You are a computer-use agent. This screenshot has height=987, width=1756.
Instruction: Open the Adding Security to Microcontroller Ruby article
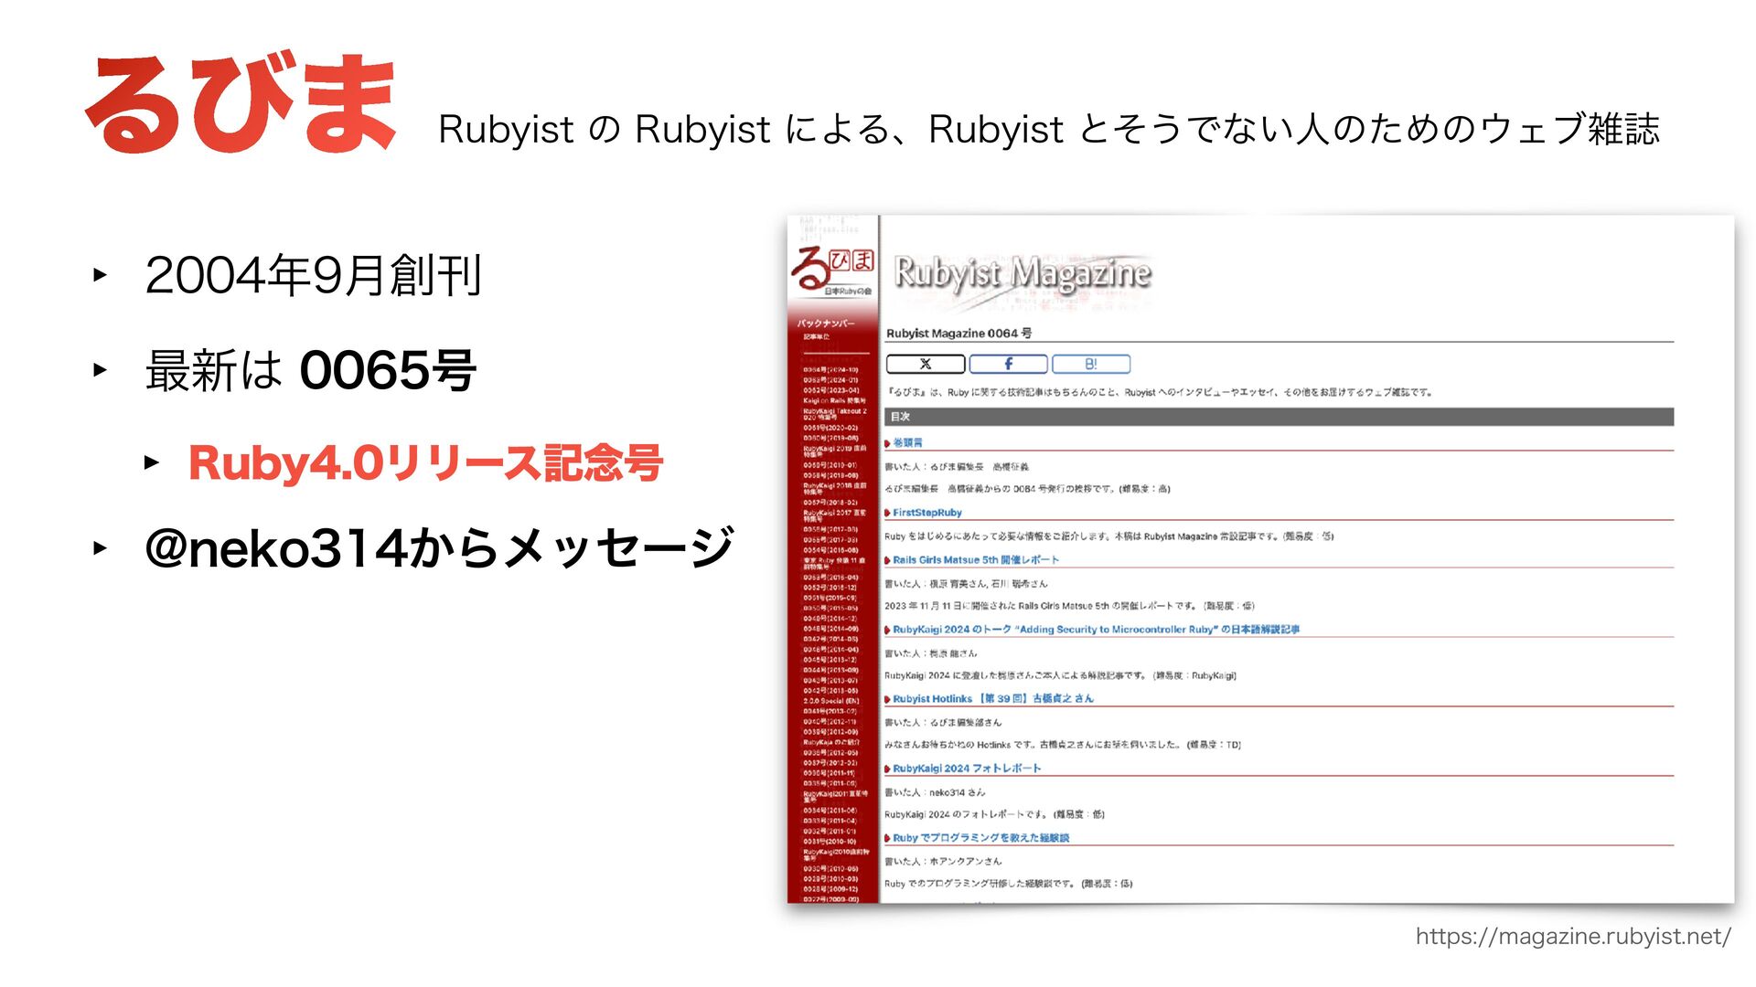[1095, 630]
